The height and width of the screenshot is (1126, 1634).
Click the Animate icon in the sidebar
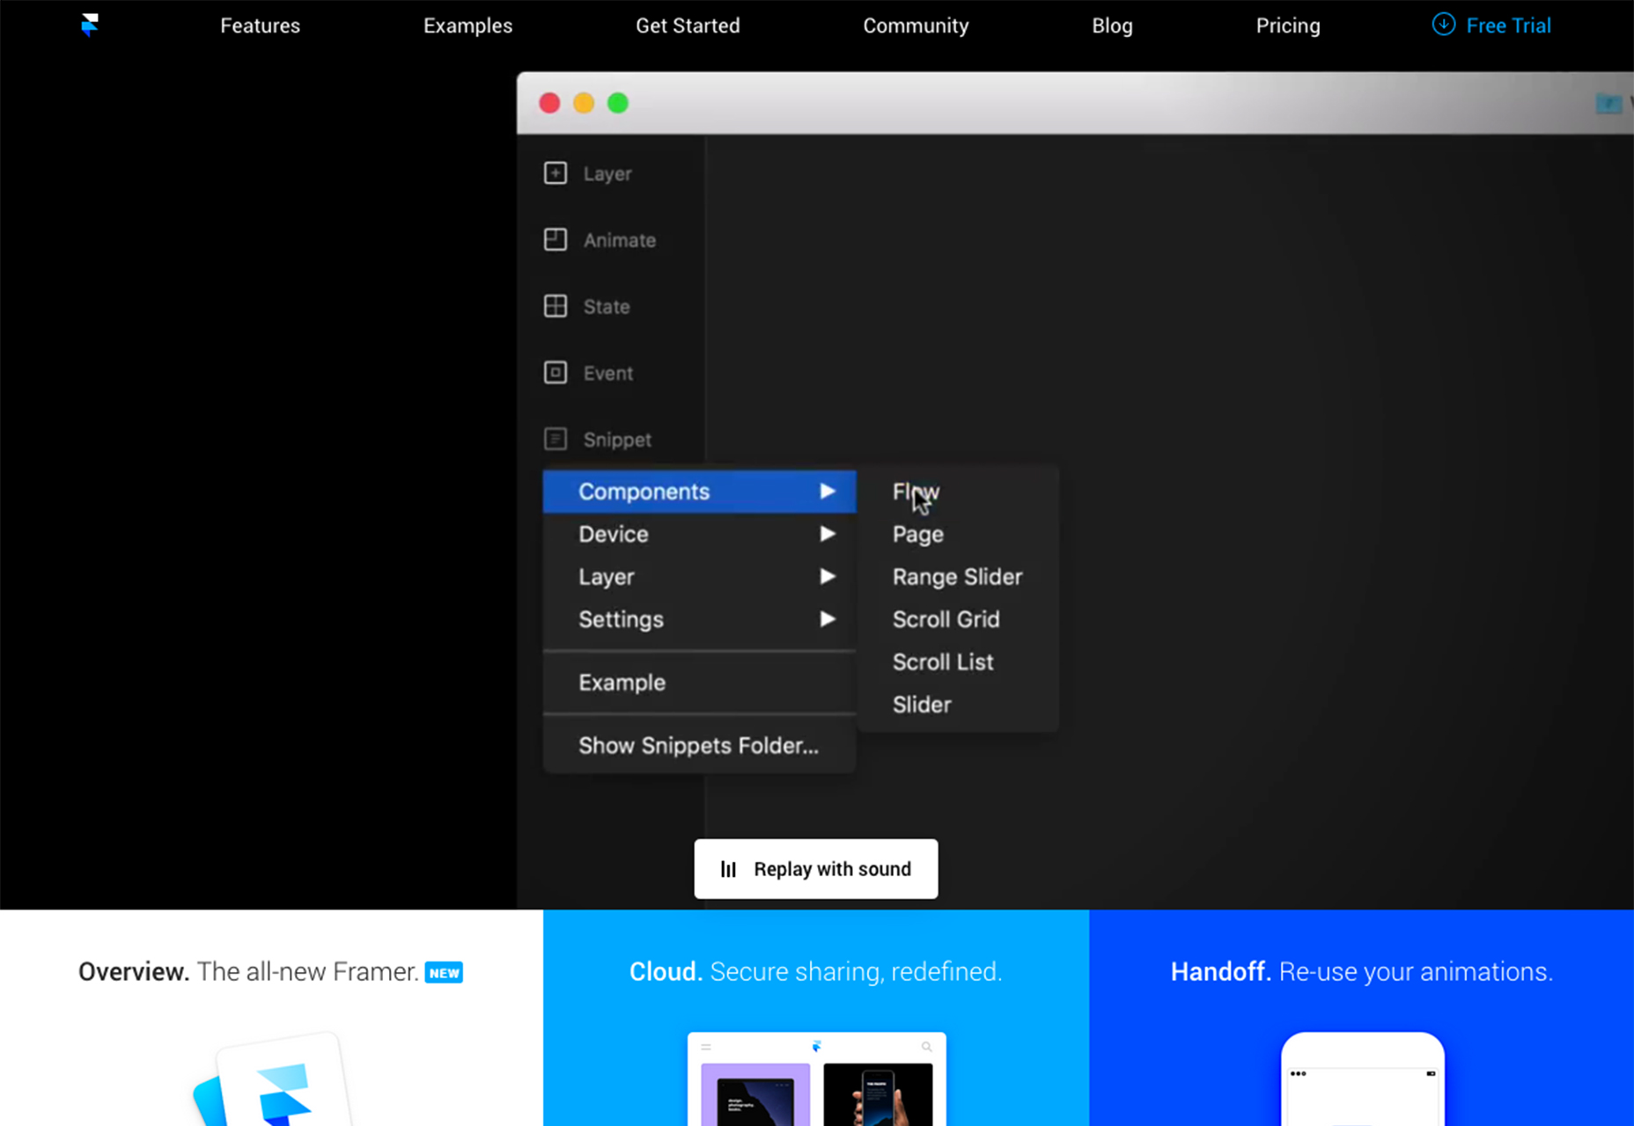[x=556, y=239]
